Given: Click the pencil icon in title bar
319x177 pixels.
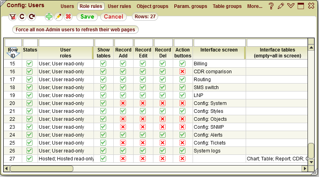Looking at the screenshot, I should [281, 6].
